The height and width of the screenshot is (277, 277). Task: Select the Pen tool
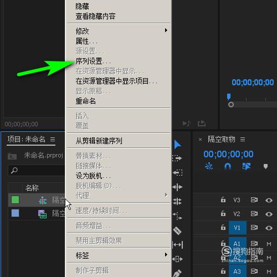point(177,273)
